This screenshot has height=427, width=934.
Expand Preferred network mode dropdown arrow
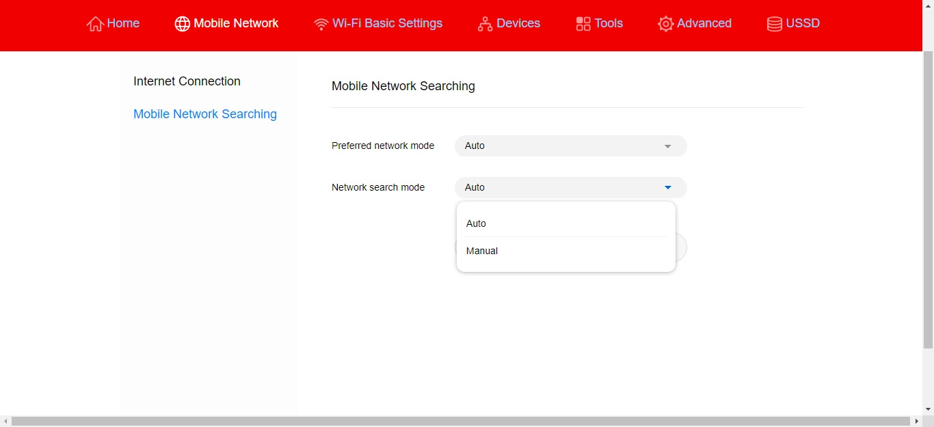667,146
